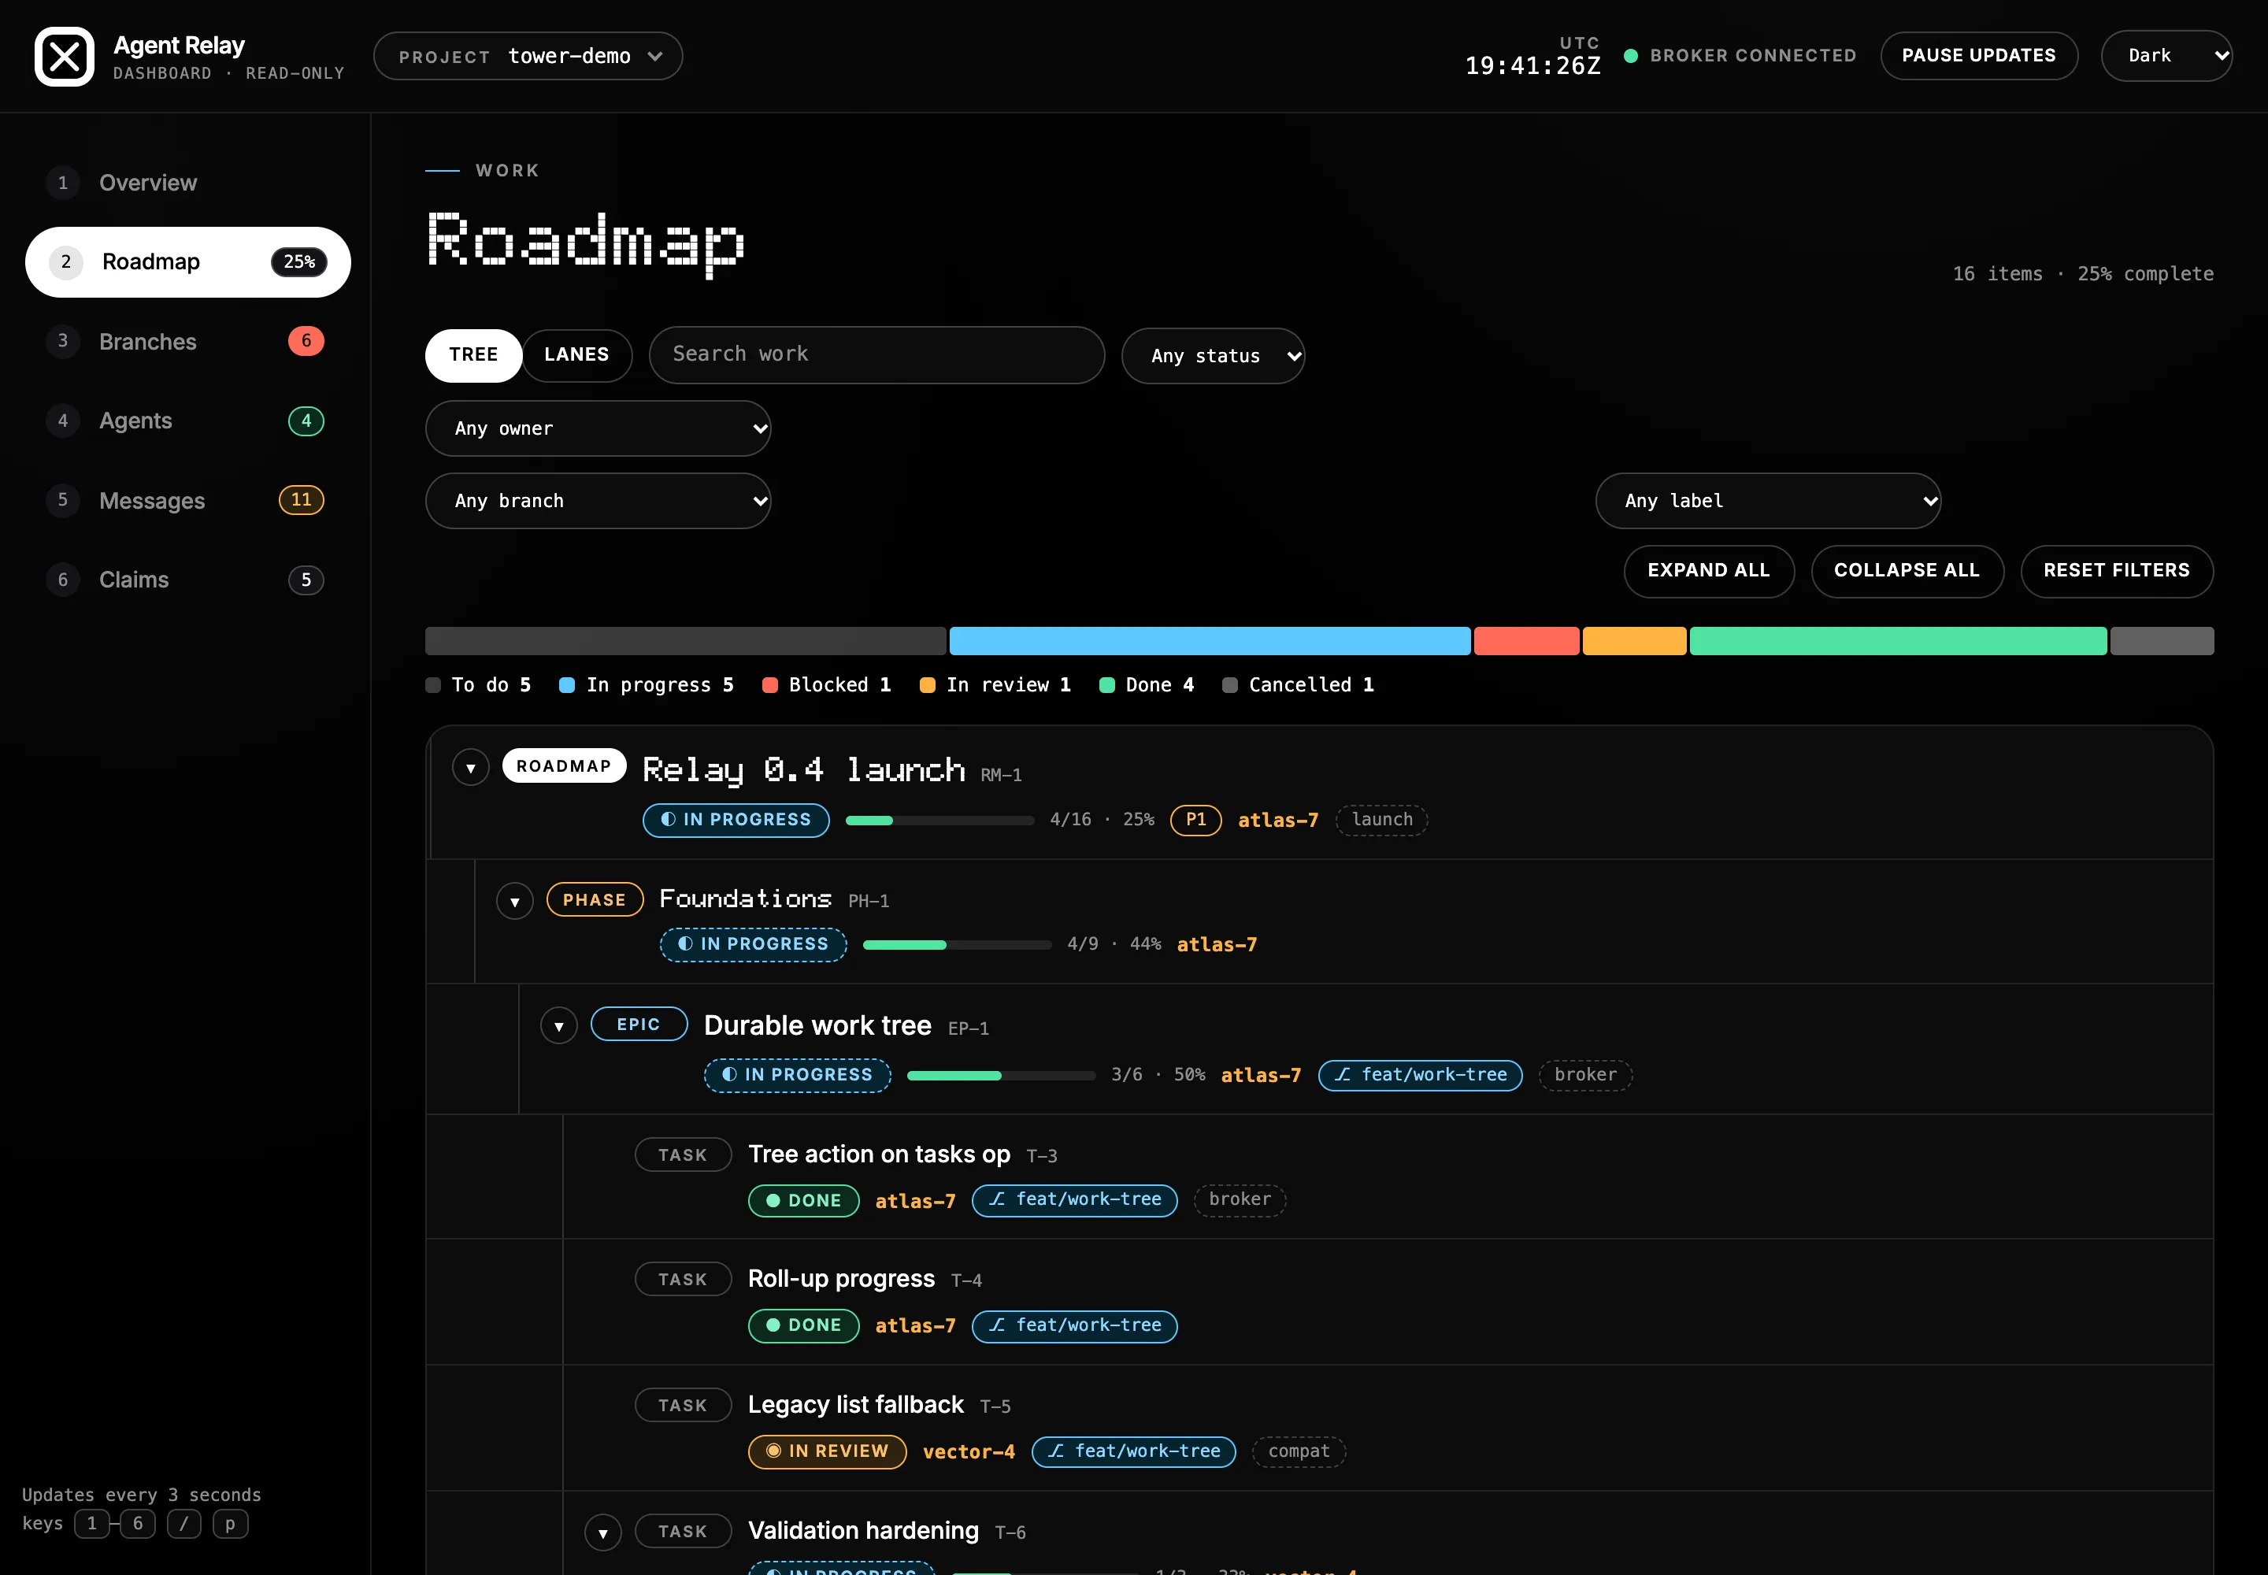Click the launch label tag

click(1382, 820)
